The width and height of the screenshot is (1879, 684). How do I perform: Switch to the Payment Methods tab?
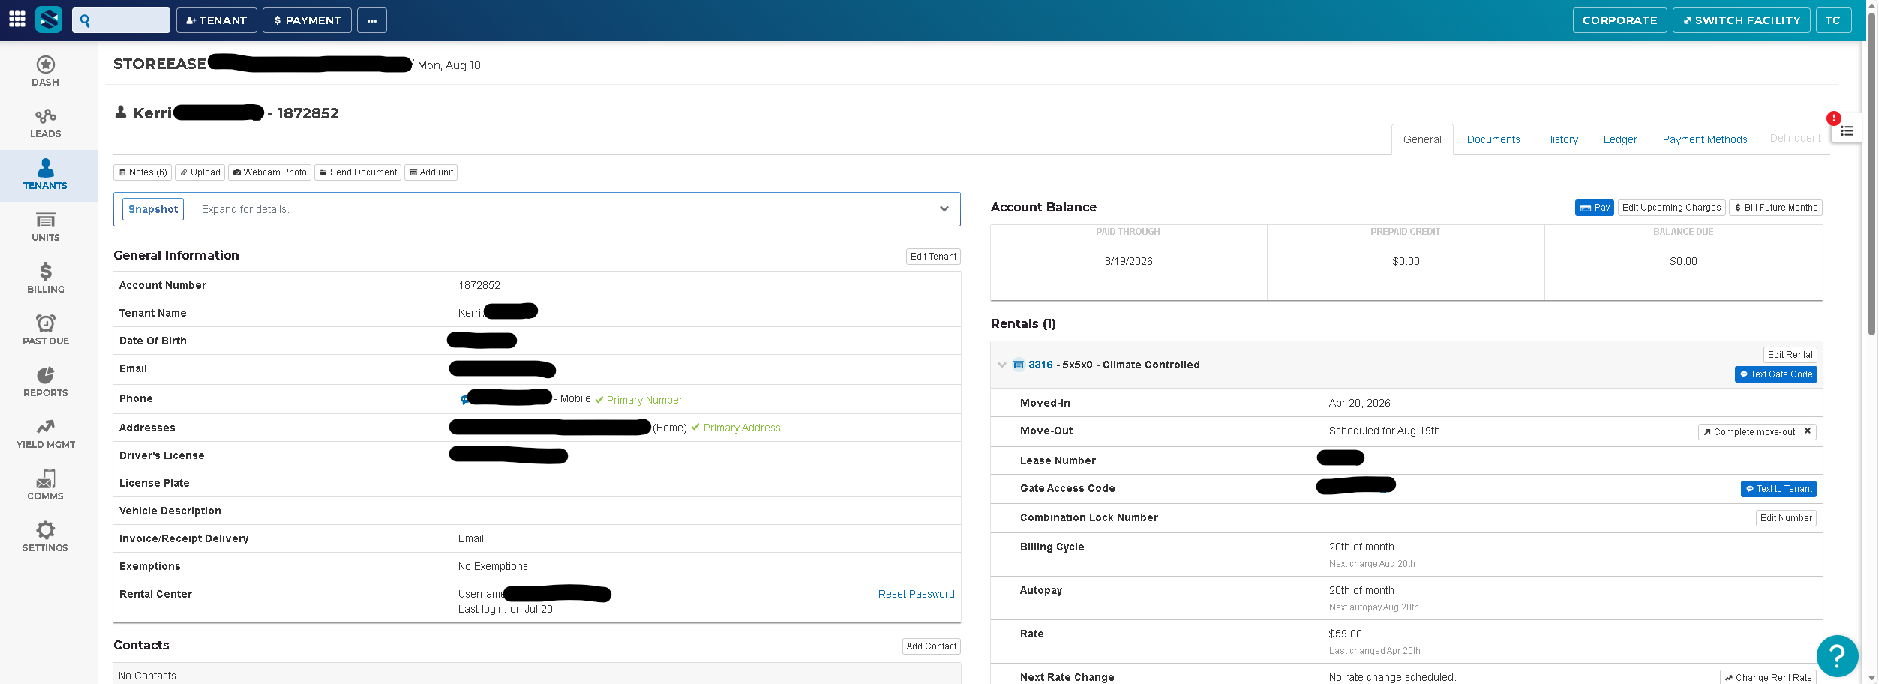1705,139
